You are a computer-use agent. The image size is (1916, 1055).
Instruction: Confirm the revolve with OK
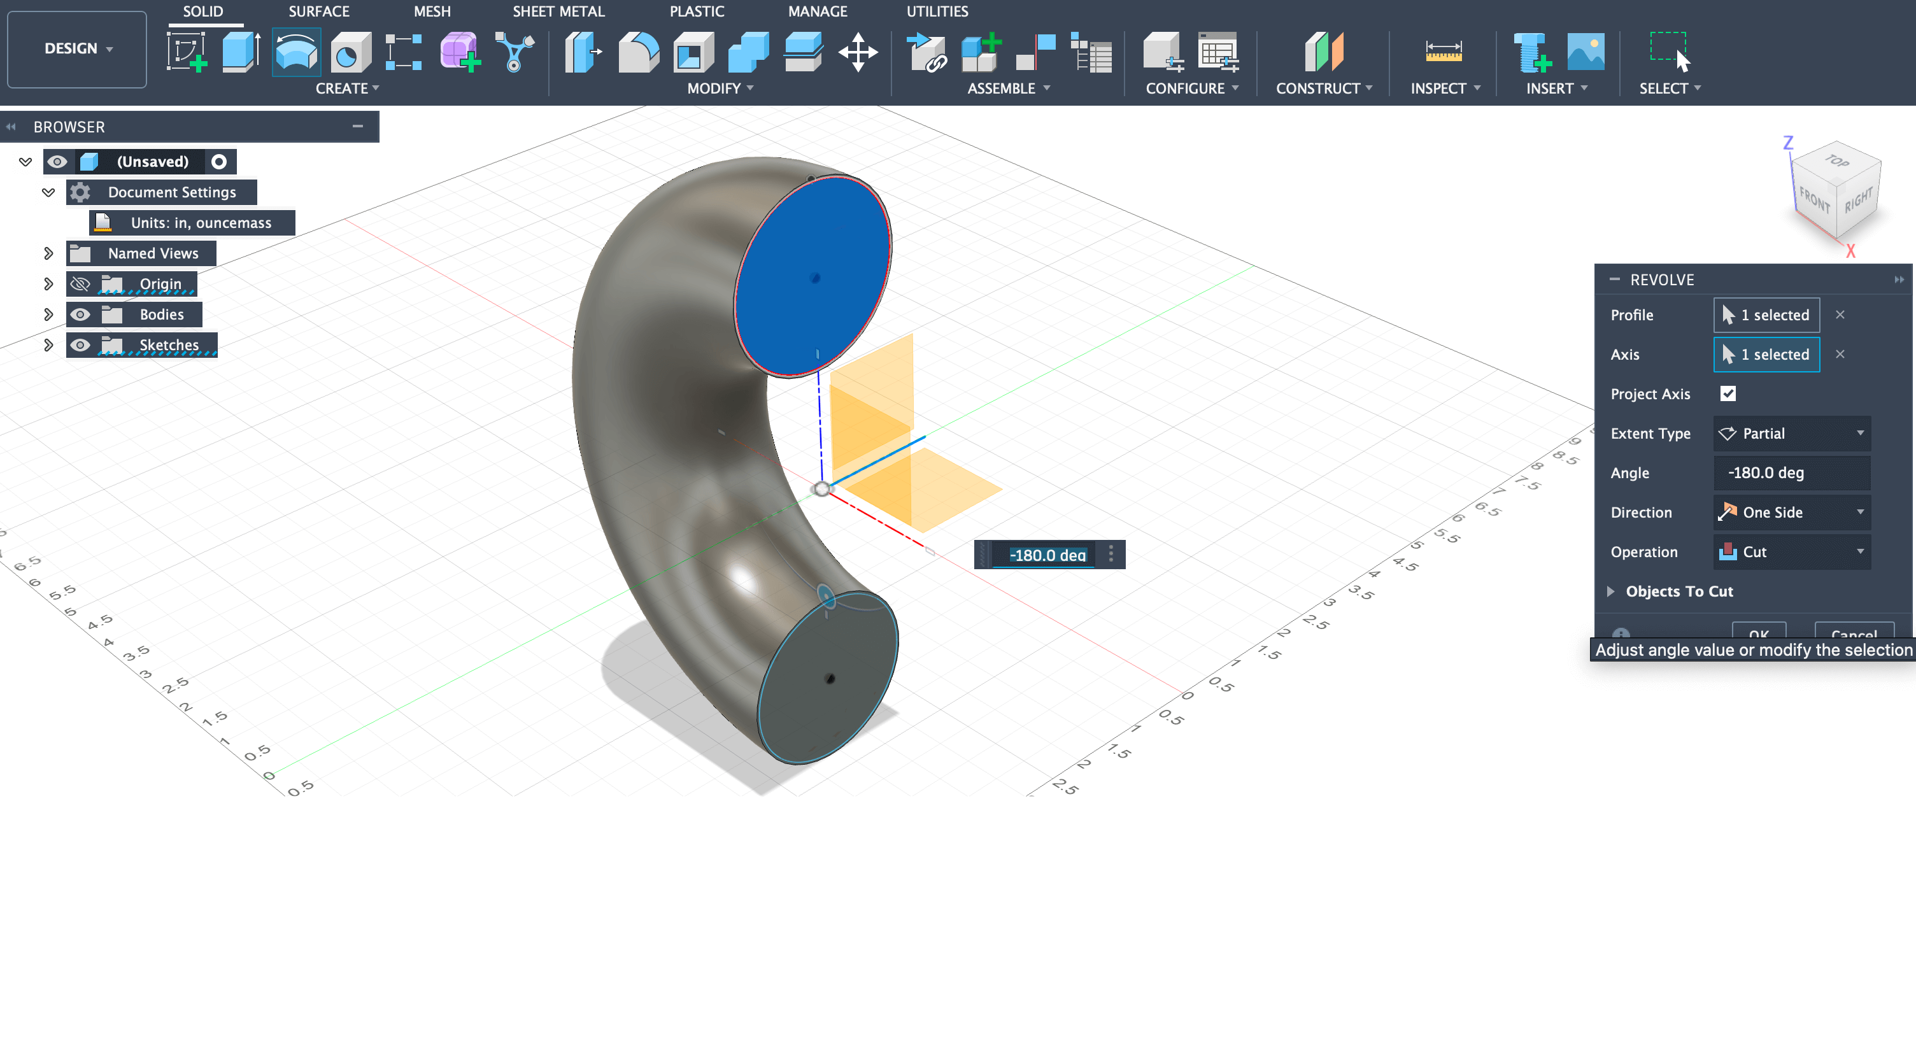[x=1759, y=634]
